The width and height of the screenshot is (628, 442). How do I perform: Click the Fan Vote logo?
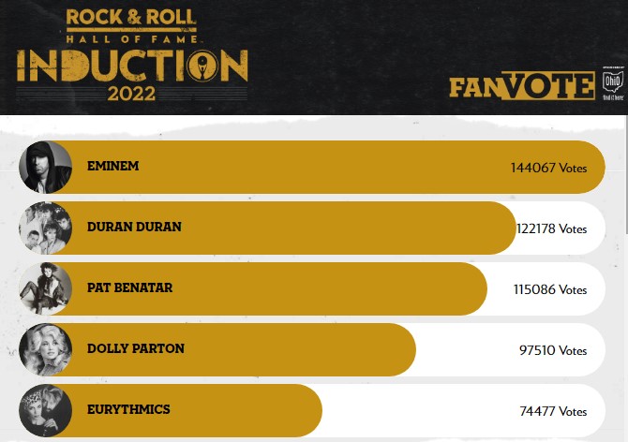tap(522, 85)
